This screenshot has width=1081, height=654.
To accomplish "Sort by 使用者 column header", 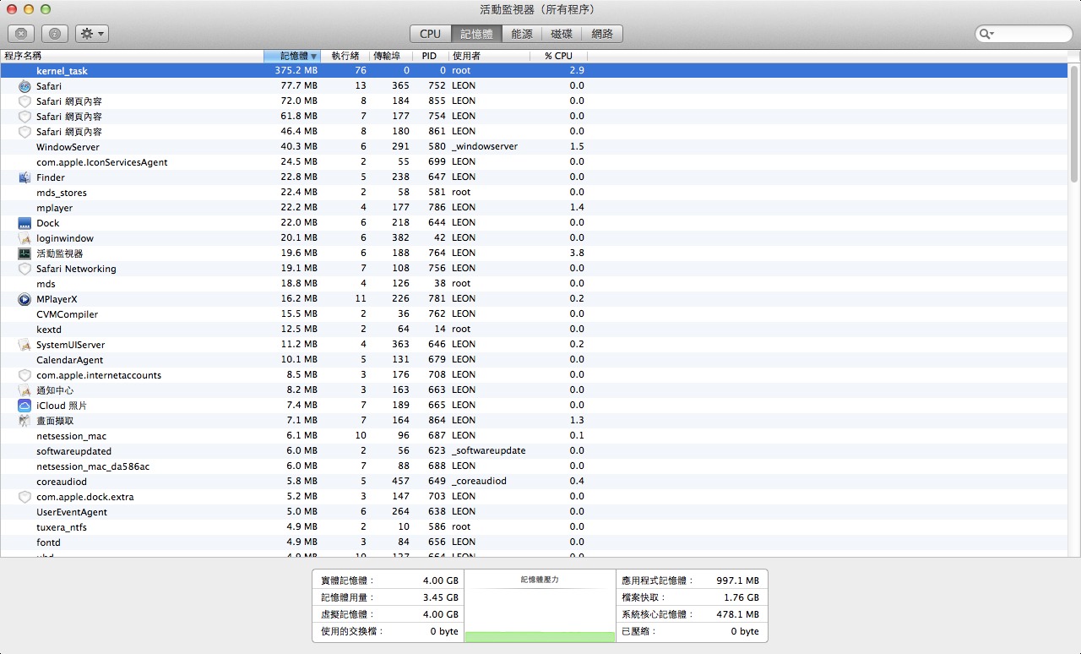I will coord(489,56).
